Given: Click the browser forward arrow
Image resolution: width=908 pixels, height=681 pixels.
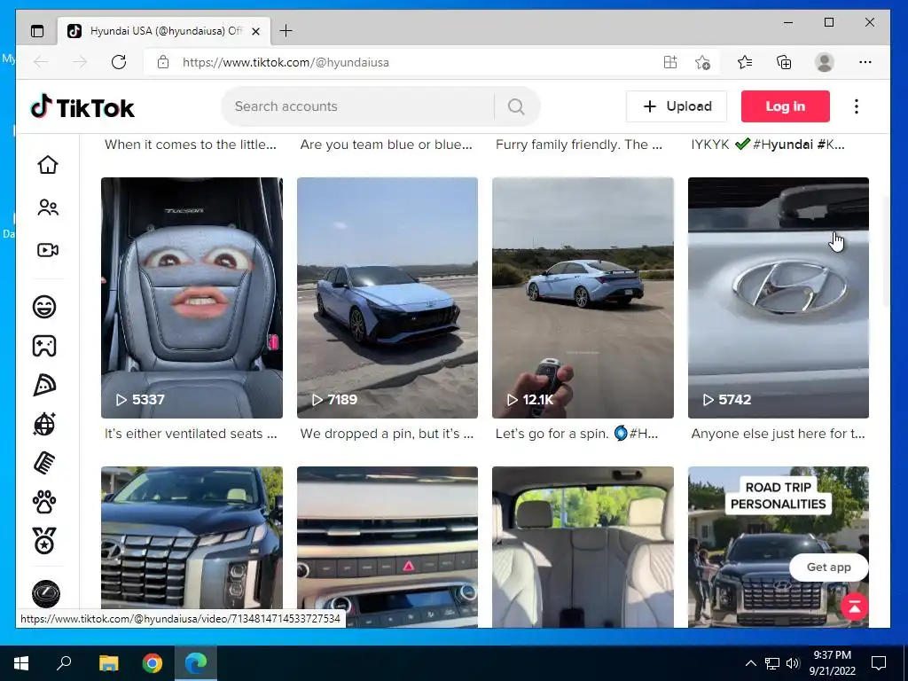Looking at the screenshot, I should [x=80, y=62].
